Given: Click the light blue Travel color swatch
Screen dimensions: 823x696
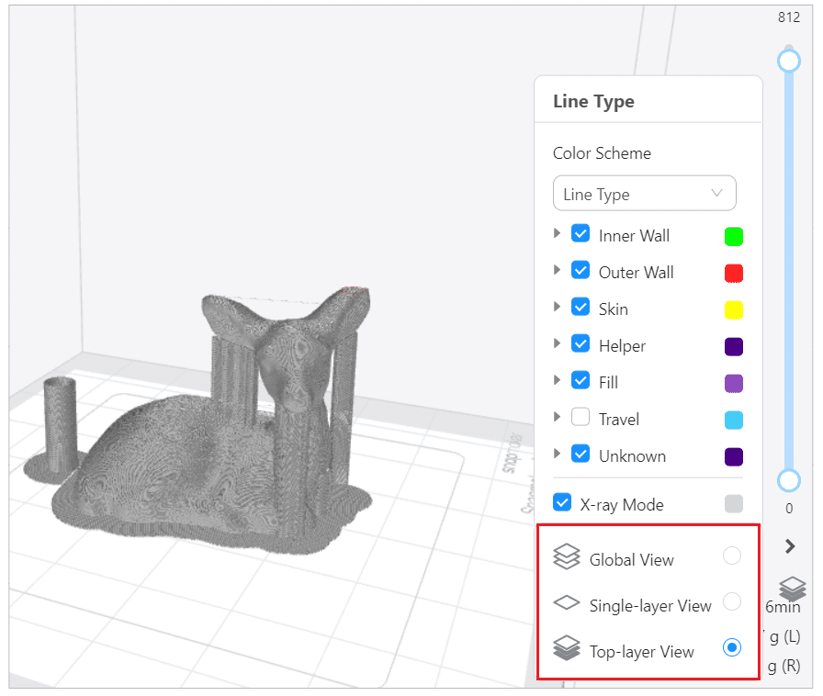Looking at the screenshot, I should [734, 420].
